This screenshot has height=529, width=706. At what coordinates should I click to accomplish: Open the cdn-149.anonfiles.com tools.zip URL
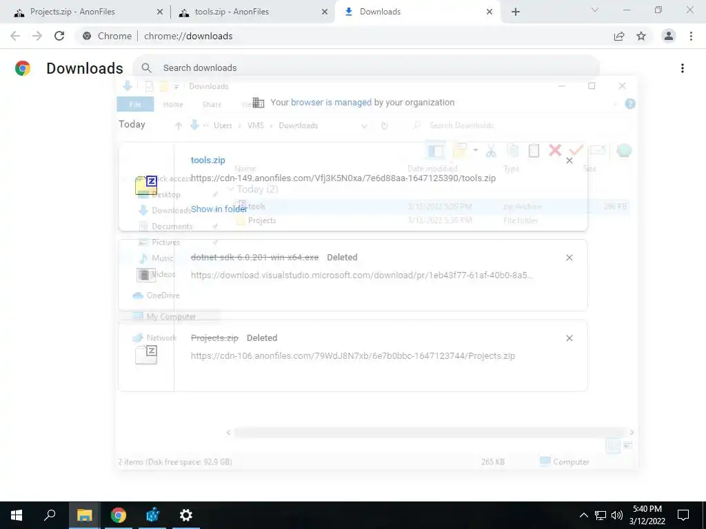click(343, 178)
